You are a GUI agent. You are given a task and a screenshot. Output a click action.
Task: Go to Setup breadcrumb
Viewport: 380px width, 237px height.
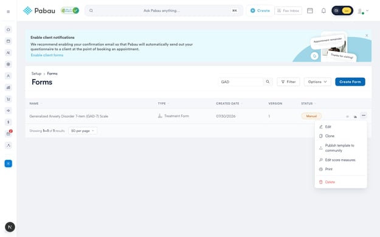click(36, 74)
